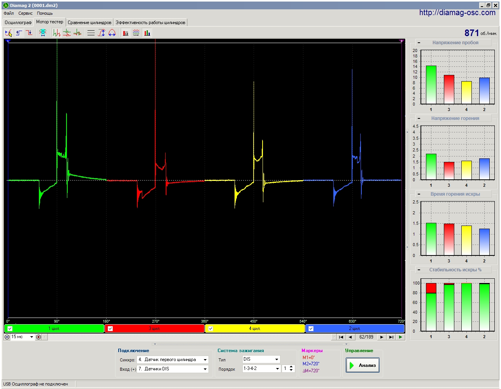Adjust the firing order number stepper

[292, 368]
